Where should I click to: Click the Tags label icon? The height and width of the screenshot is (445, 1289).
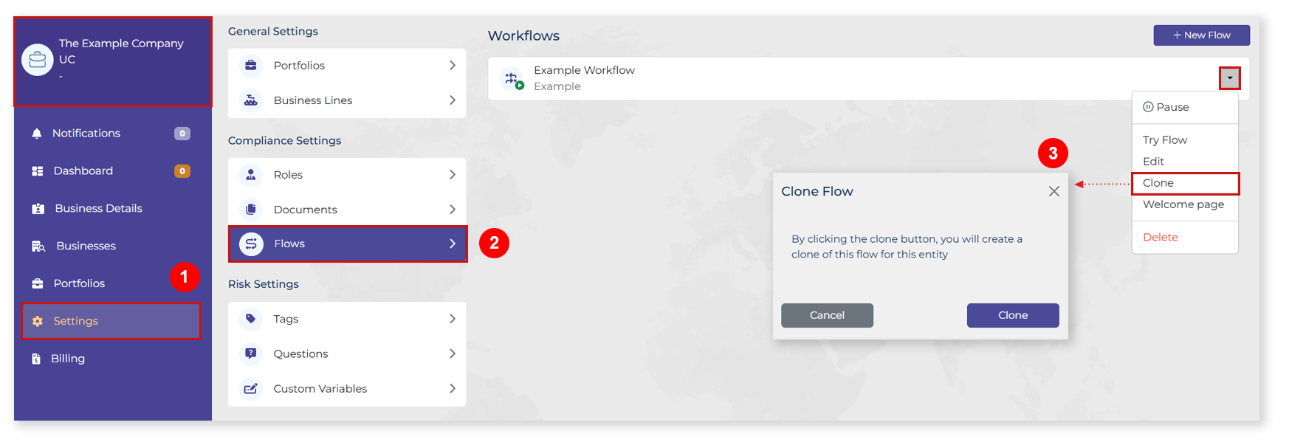coord(251,319)
